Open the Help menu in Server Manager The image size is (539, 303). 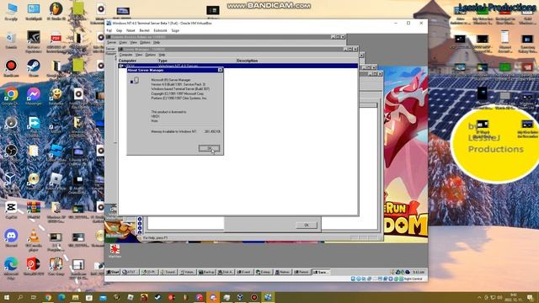pyautogui.click(x=162, y=55)
